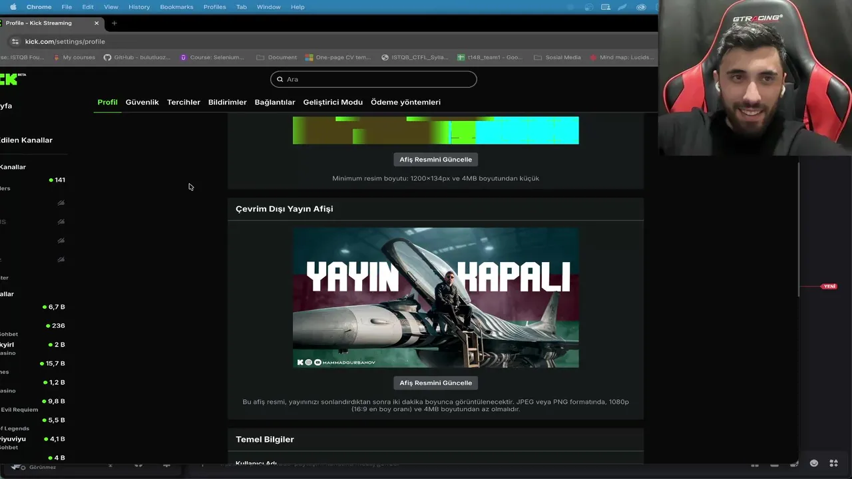Screen dimensions: 852x479
Task: Click the site info icon beside kick.com URL
Action: pos(14,41)
